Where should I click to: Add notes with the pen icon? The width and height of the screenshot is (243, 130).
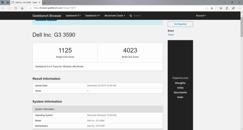227,8
